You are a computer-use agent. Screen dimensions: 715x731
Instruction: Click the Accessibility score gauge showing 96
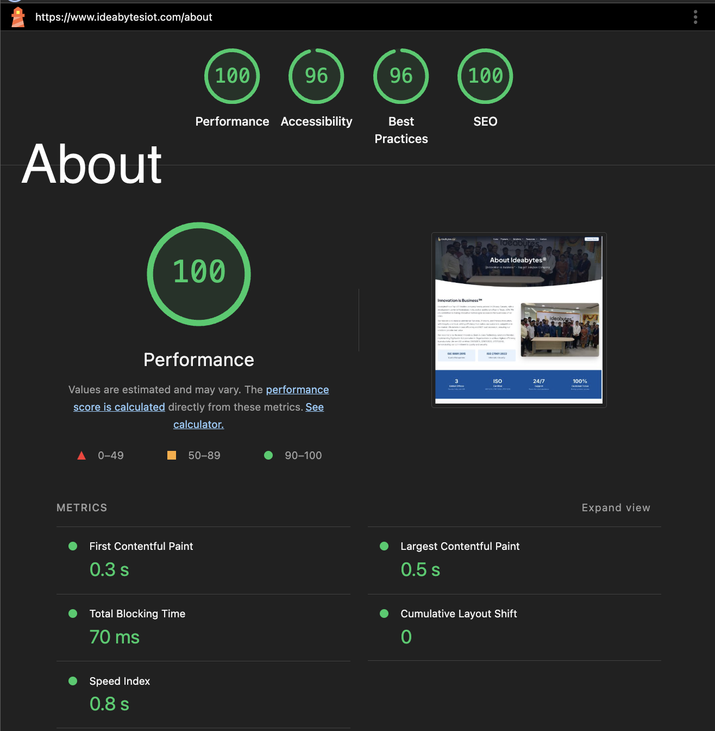click(x=316, y=76)
